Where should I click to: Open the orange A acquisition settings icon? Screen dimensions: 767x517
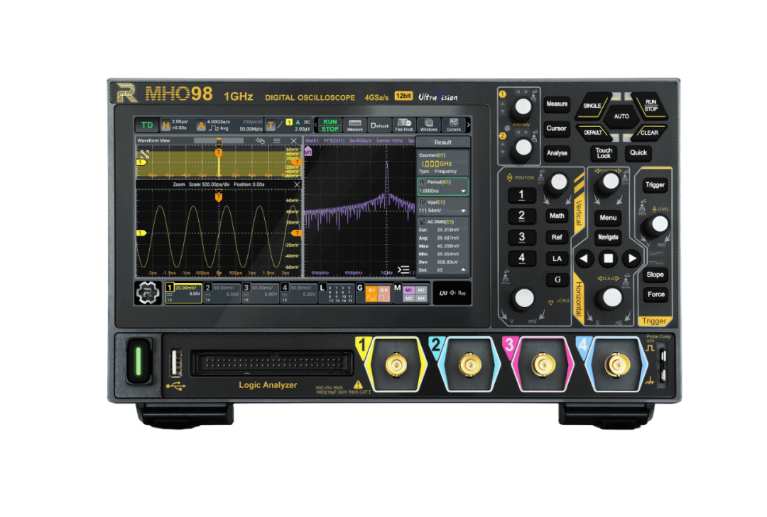pyautogui.click(x=201, y=126)
